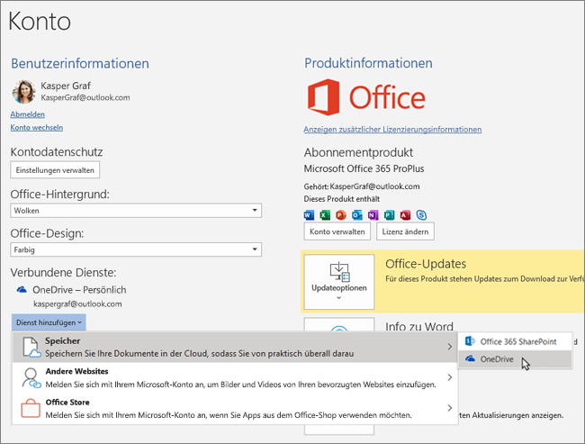Click the Outlook app icon
Viewport: 585px width, 444px height.
pos(357,215)
